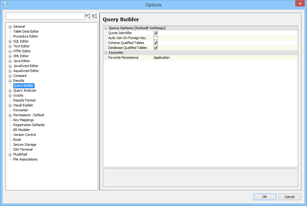
Task: Click the Quote Identifier property label
Action: [120, 33]
